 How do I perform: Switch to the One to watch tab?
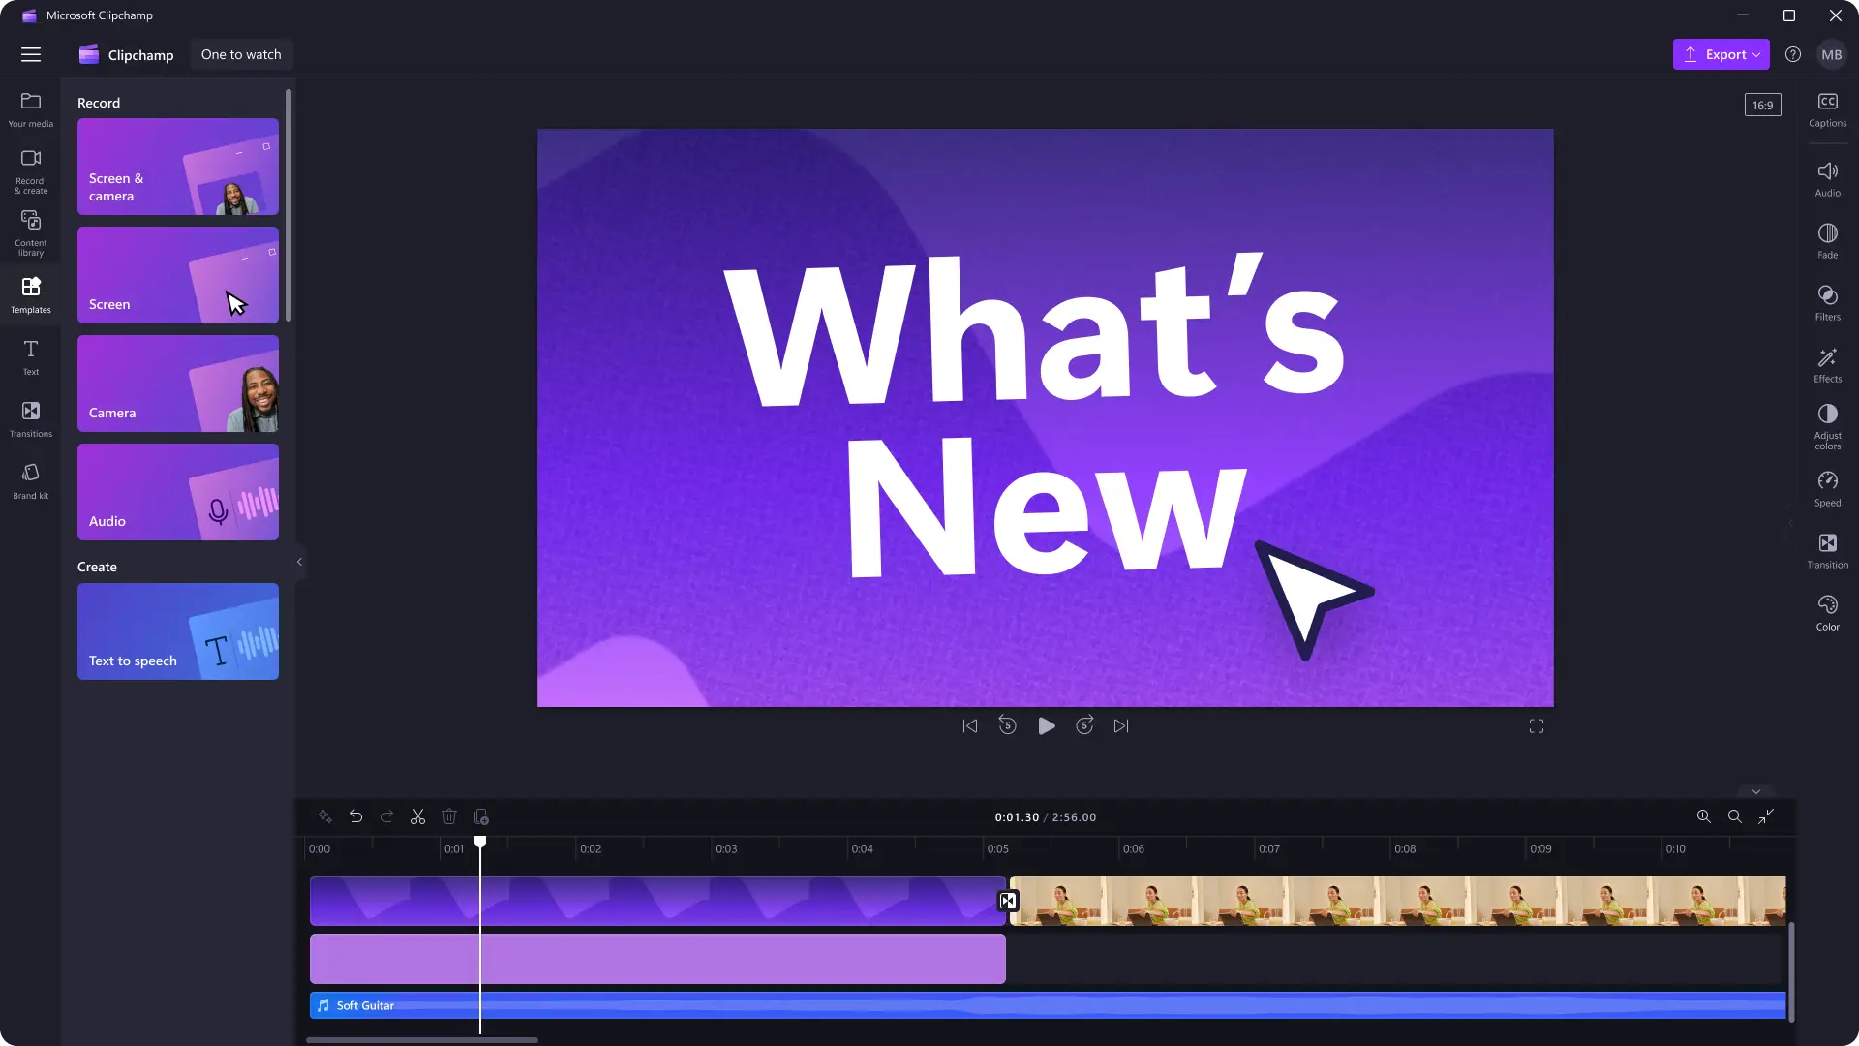pyautogui.click(x=240, y=54)
